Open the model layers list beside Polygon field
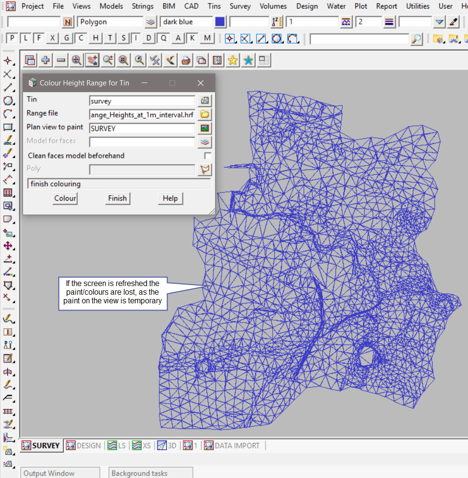The image size is (468, 478). (x=151, y=22)
